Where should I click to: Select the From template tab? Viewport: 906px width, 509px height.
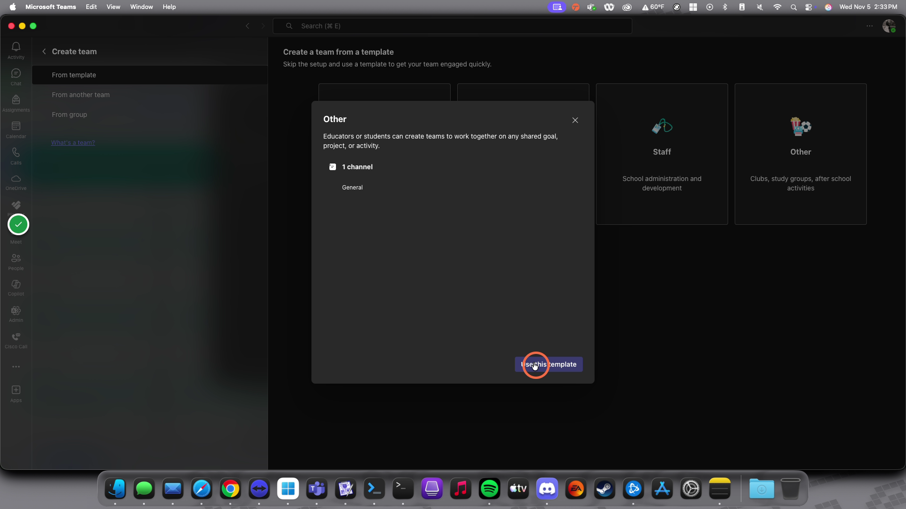150,75
